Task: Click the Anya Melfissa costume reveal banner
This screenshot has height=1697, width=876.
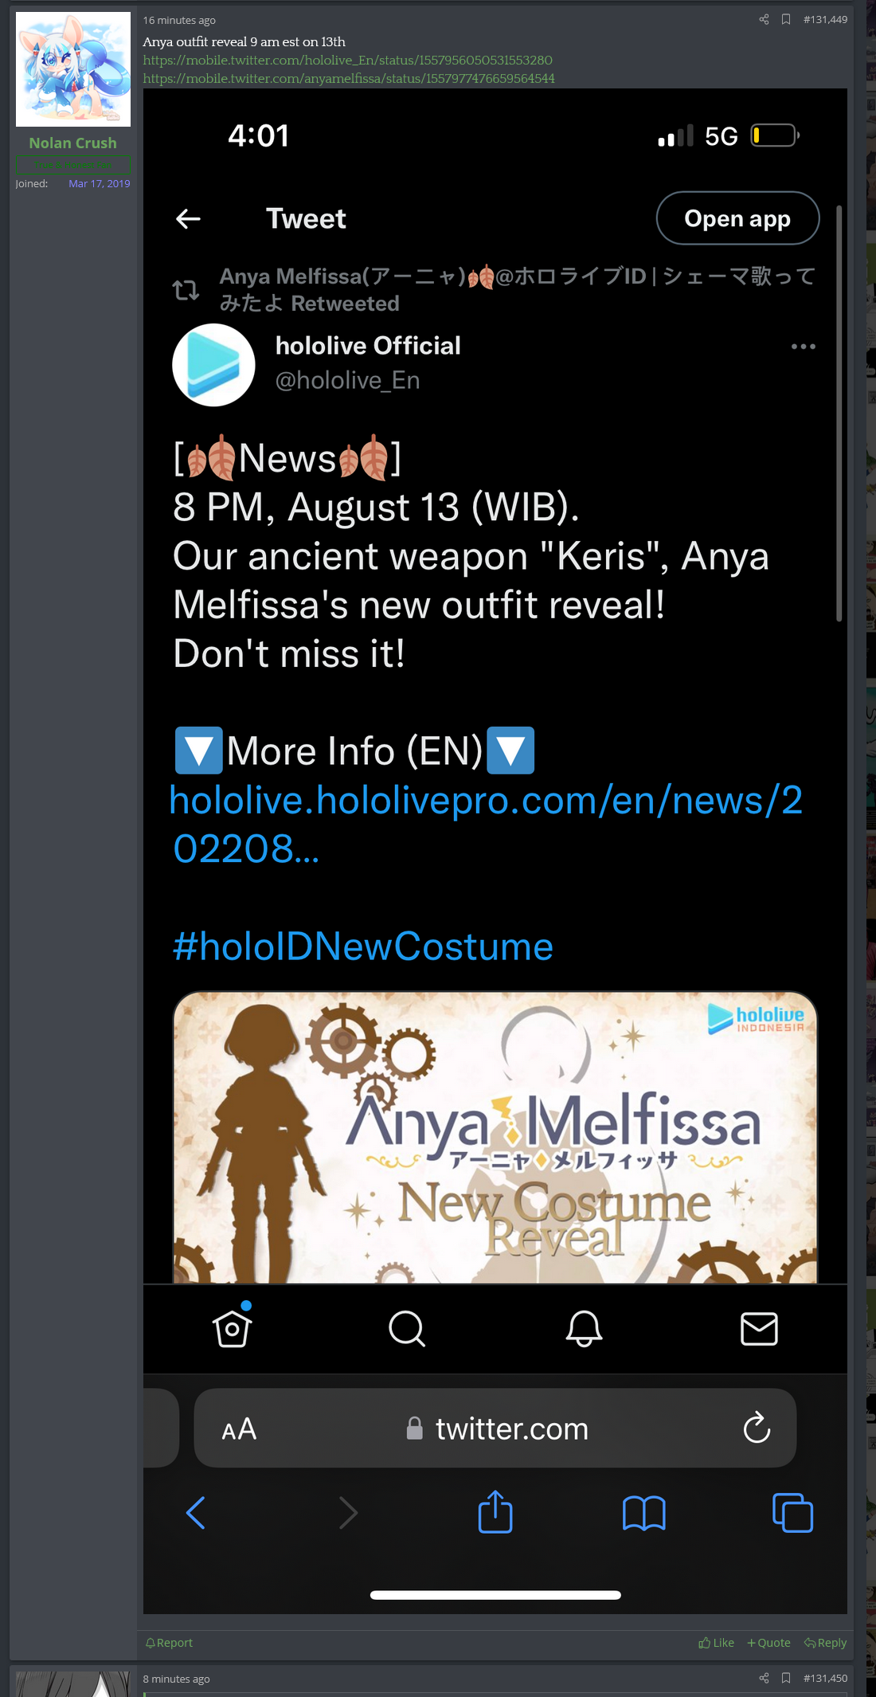Action: pos(495,1137)
